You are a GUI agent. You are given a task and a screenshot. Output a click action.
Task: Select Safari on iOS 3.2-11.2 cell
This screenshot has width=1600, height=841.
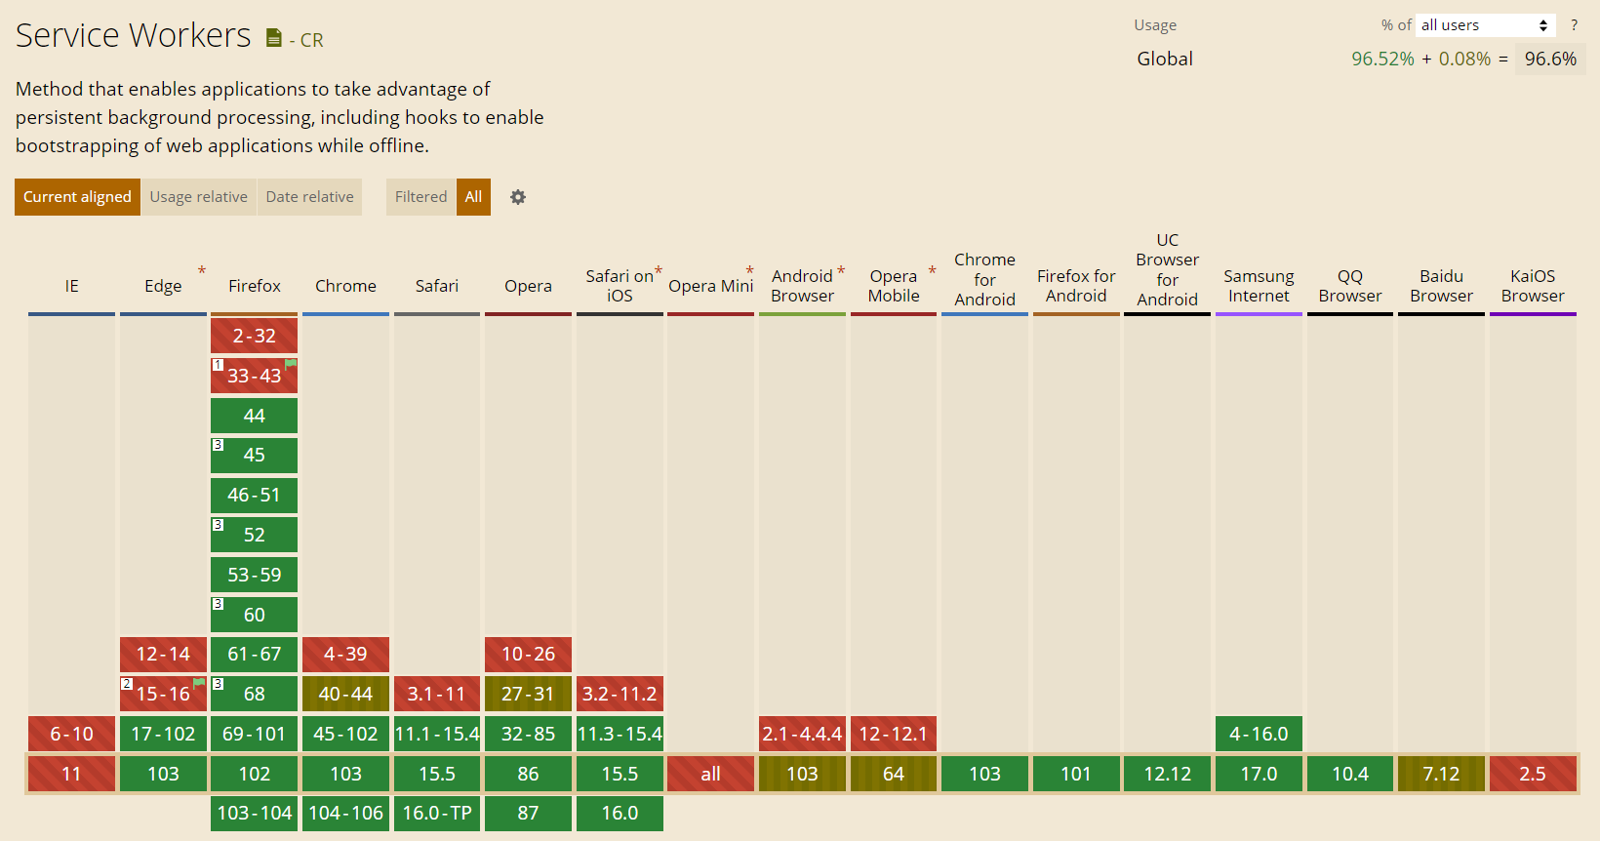pos(620,694)
